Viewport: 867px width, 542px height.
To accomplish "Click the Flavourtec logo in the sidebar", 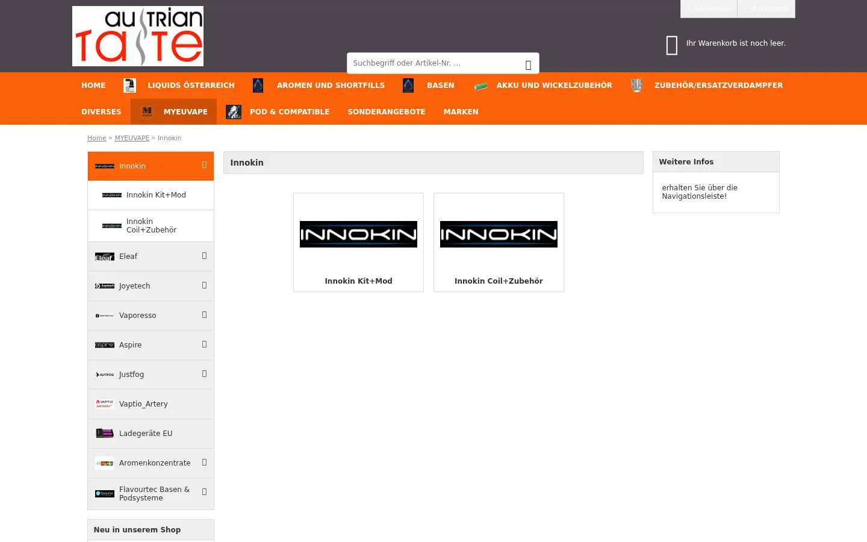I will (105, 494).
